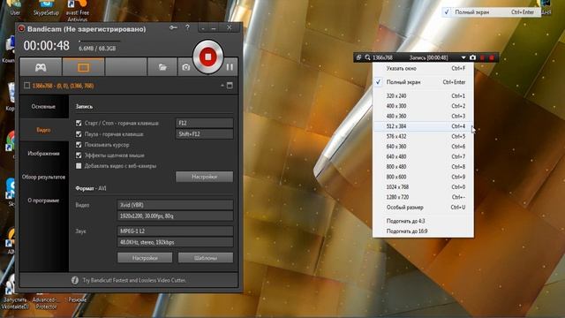Open the Запустить Vkontakte desktop shortcut
565x318 pixels.
tap(15, 292)
